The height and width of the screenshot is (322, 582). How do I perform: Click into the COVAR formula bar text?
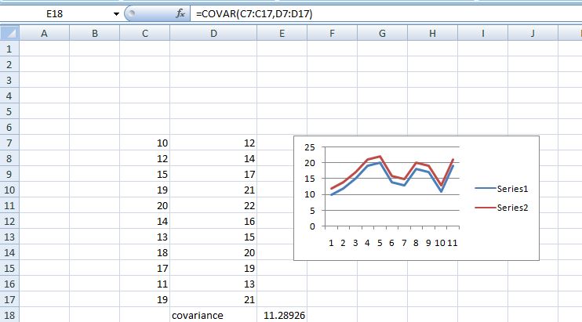(259, 13)
